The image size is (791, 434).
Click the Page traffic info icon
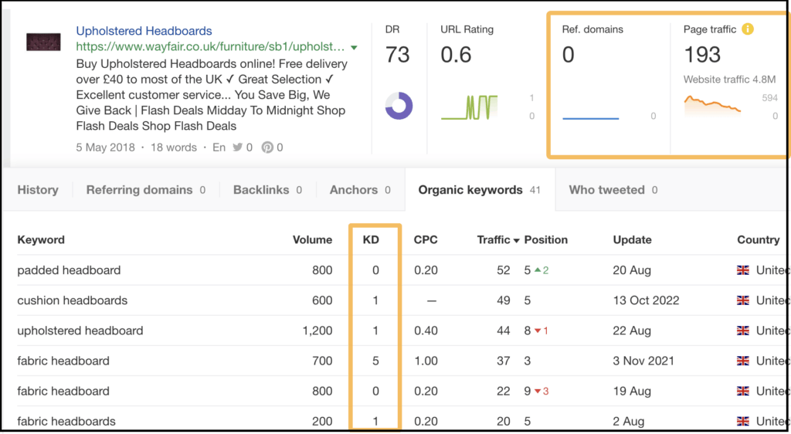[x=748, y=29]
